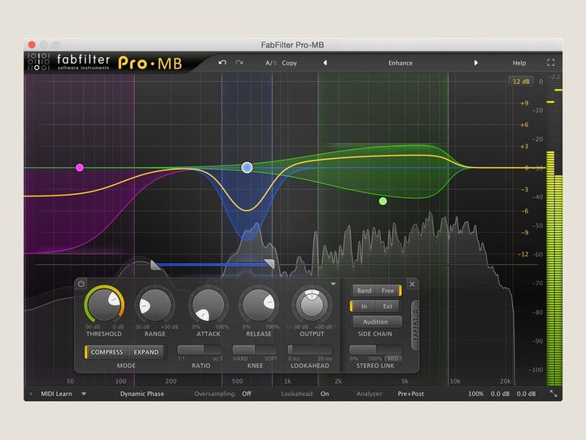The width and height of the screenshot is (586, 440).
Task: Click the left crossover range handle
Action: click(x=155, y=265)
